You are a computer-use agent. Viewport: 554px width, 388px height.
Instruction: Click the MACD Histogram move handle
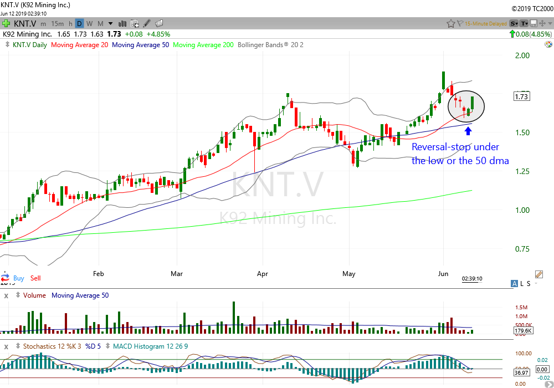click(x=107, y=346)
